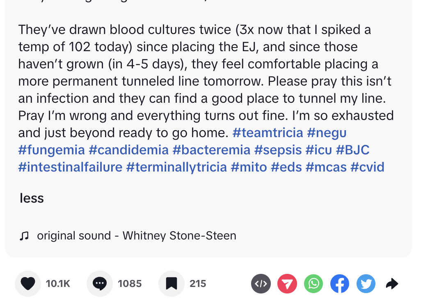The image size is (430, 307).
Task: Like the video with the heart icon
Action: [x=28, y=284]
